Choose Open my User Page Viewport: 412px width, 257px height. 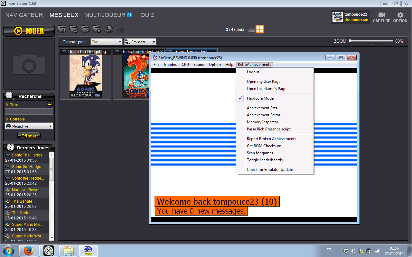275,82
